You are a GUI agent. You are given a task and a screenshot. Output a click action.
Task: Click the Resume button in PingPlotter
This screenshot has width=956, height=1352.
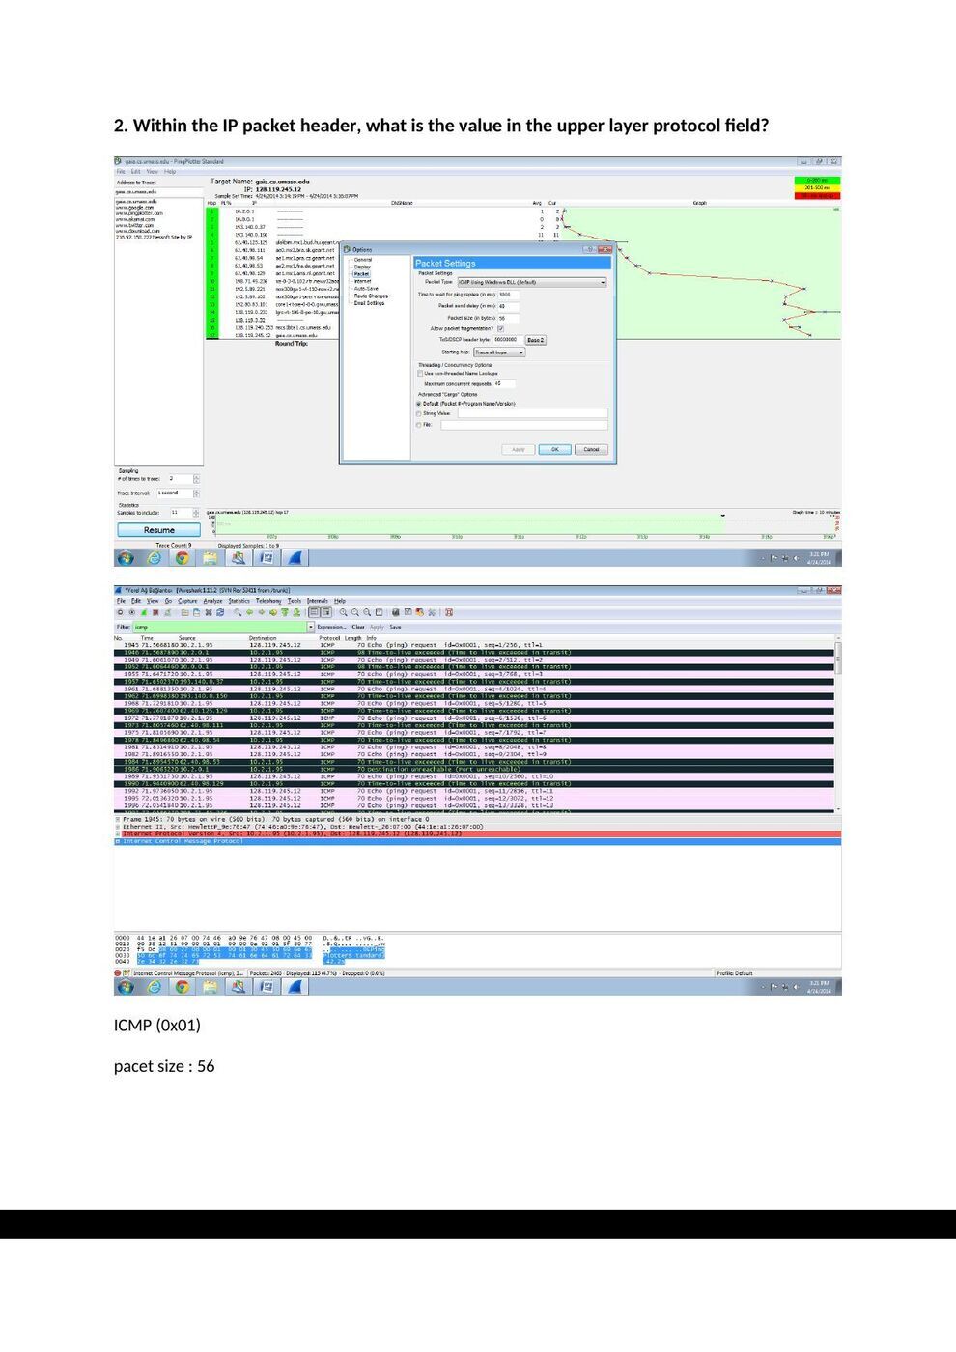click(x=159, y=530)
